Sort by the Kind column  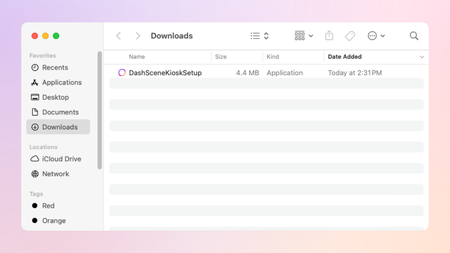click(x=272, y=57)
